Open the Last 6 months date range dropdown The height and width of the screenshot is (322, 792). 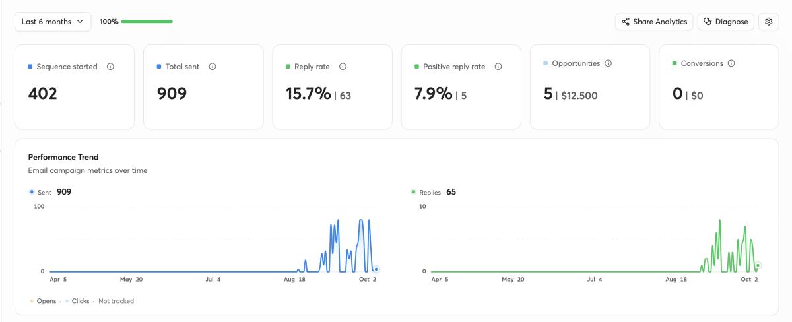(53, 22)
